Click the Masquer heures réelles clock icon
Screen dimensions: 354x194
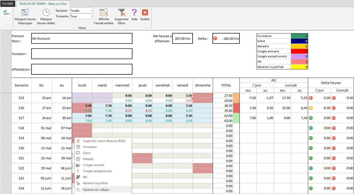click(46, 13)
